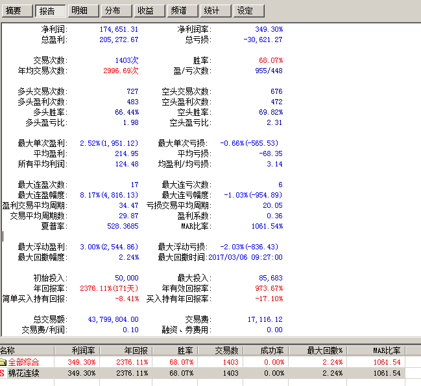421x386 pixels.
Task: Open the 明细 tab
Action: (x=82, y=11)
